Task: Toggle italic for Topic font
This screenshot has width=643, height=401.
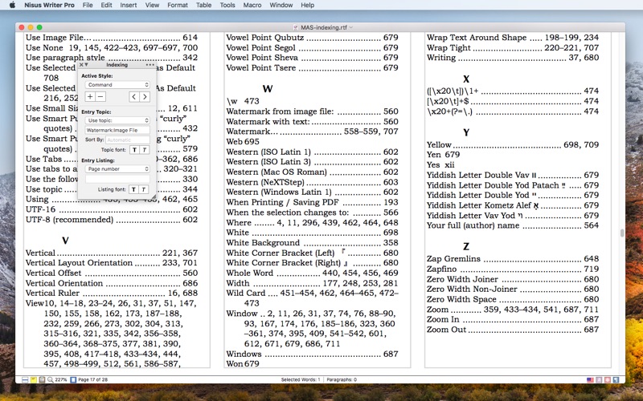Action: click(145, 149)
